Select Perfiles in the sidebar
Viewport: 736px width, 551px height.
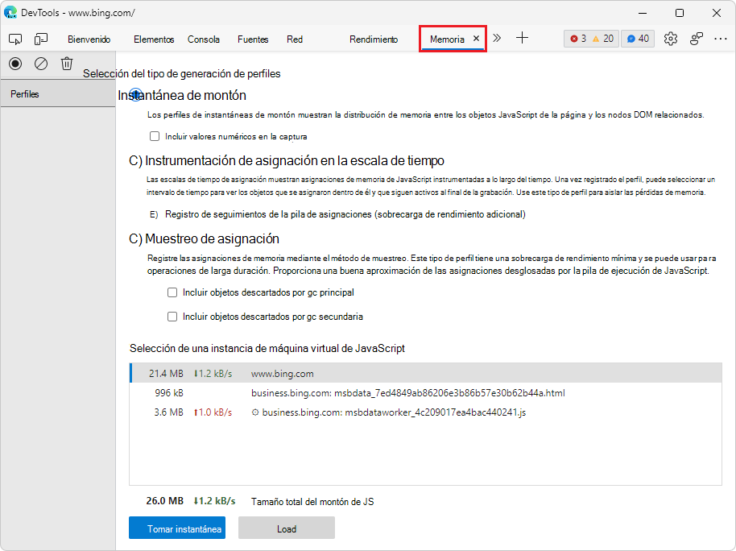click(x=58, y=94)
